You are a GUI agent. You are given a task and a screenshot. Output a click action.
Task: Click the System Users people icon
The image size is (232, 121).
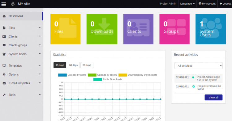tap(4, 54)
